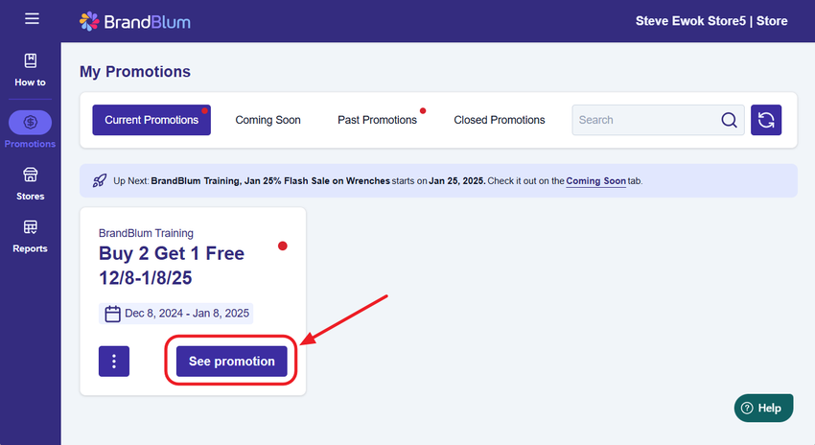Screen dimensions: 815x445
Task: Switch to Current Promotions tab
Action: point(151,120)
